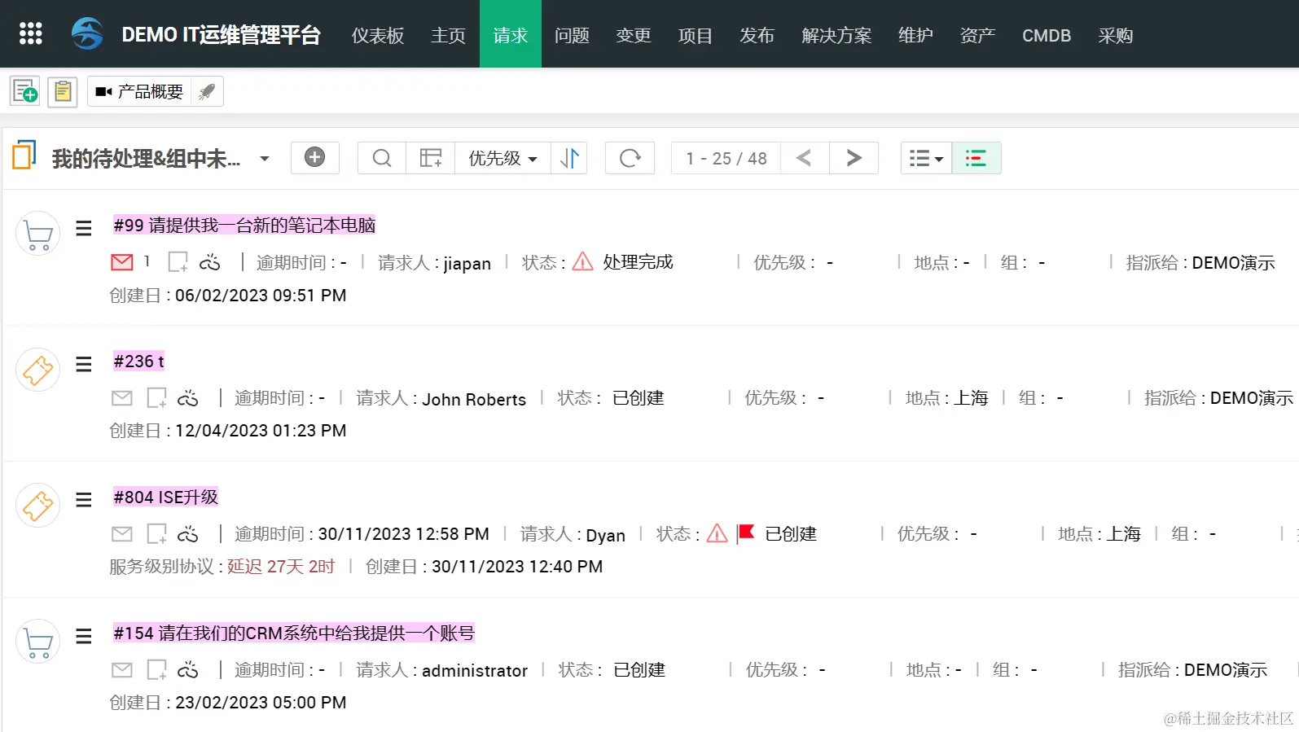
Task: Click the cloud icon on request #154
Action: pos(188,669)
